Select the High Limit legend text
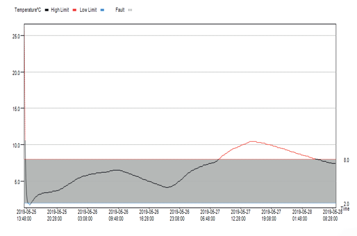 [60, 10]
